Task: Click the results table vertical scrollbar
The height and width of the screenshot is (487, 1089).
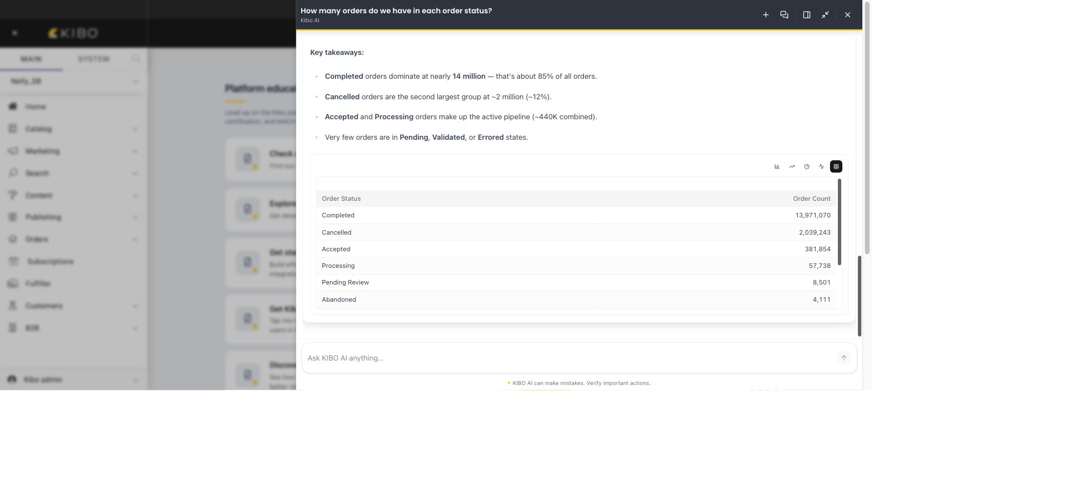Action: pos(839,222)
